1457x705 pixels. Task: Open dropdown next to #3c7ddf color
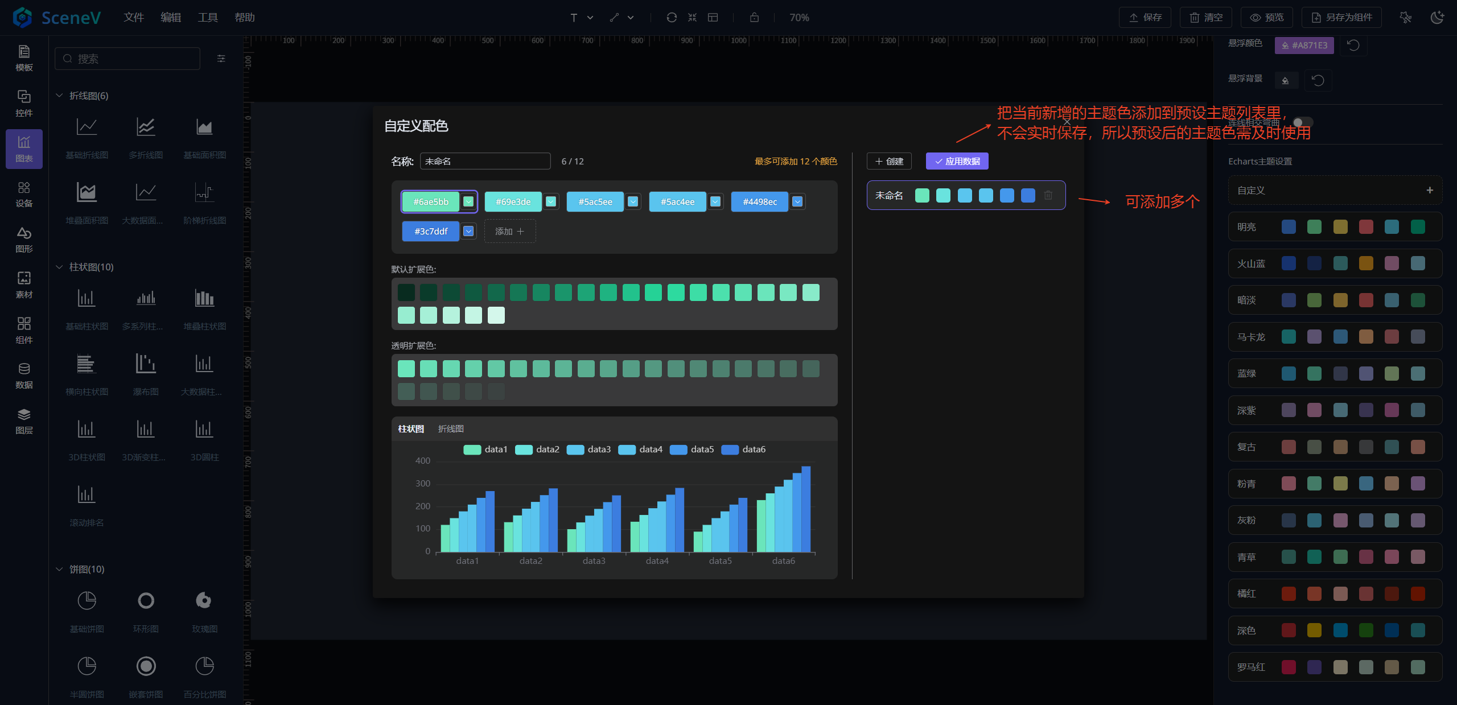(468, 231)
